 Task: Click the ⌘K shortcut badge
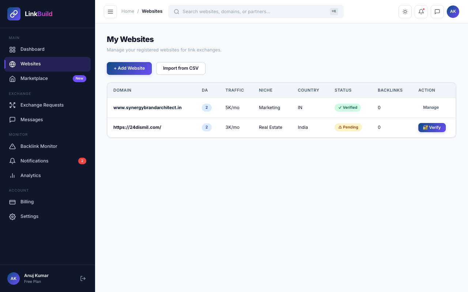pyautogui.click(x=334, y=12)
